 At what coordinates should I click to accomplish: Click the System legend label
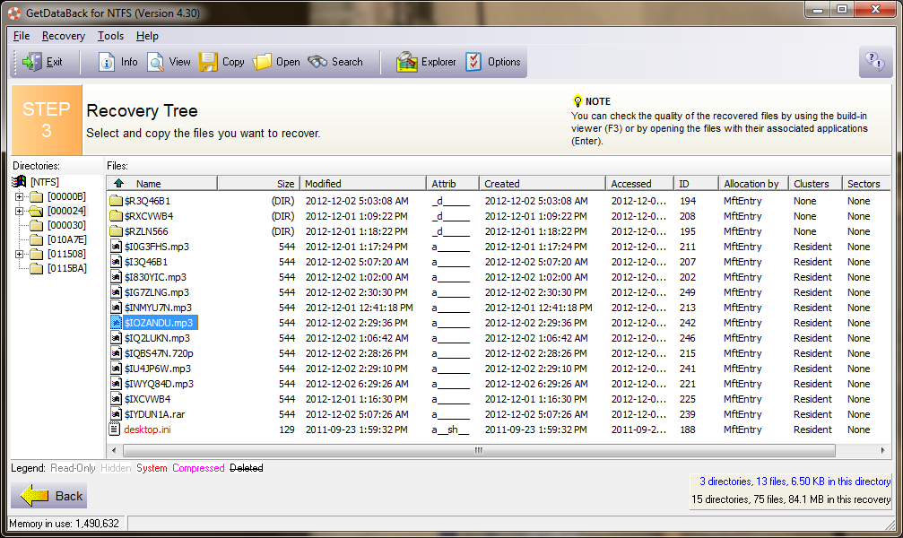point(152,468)
